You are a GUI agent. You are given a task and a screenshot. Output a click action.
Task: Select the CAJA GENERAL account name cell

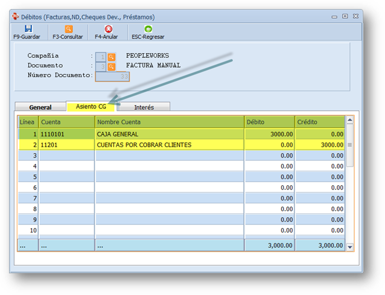169,134
